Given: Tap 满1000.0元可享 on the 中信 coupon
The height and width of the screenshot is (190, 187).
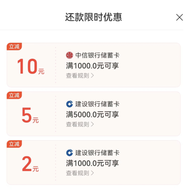Looking at the screenshot, I should [x=92, y=66].
